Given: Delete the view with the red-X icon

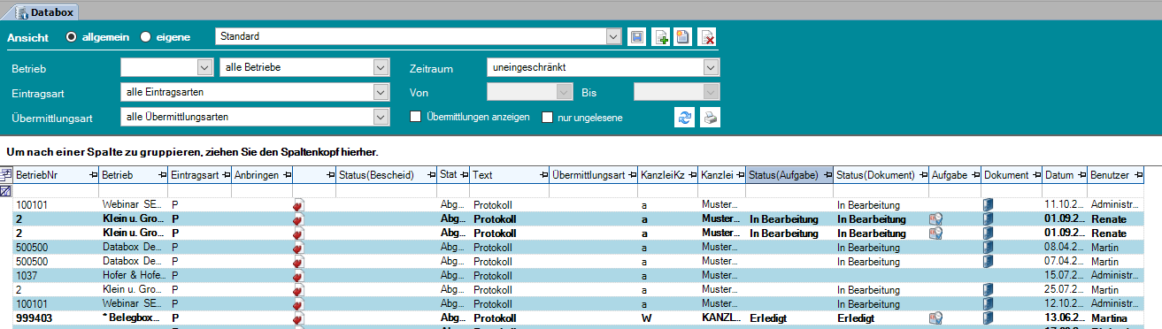Looking at the screenshot, I should [707, 37].
